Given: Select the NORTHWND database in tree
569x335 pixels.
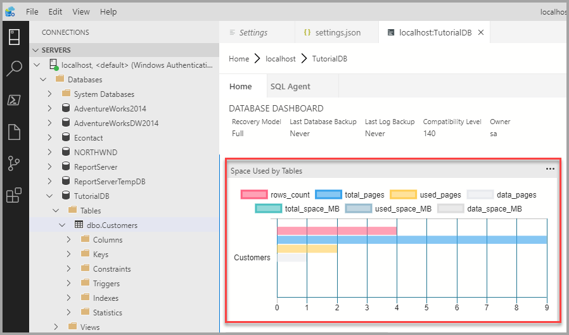Looking at the screenshot, I should [x=95, y=152].
